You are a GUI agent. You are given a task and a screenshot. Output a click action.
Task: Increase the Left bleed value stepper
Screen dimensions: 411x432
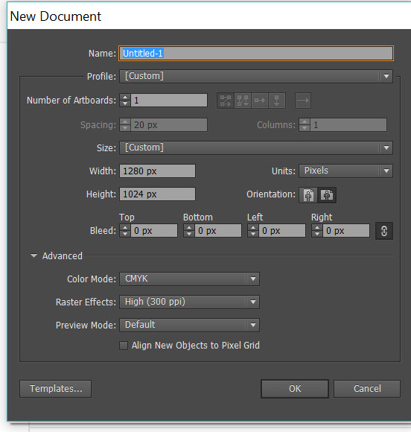pos(253,228)
